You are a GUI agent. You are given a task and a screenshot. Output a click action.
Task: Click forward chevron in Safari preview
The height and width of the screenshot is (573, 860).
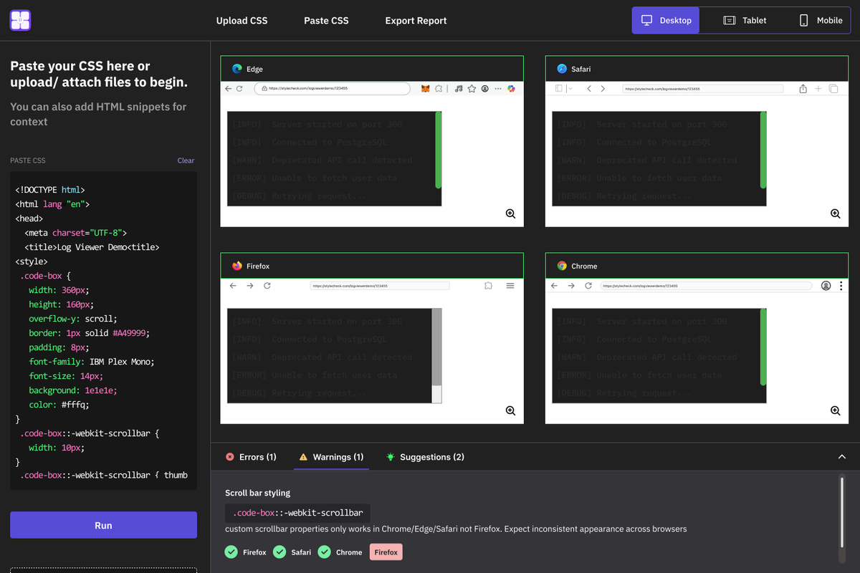(603, 89)
